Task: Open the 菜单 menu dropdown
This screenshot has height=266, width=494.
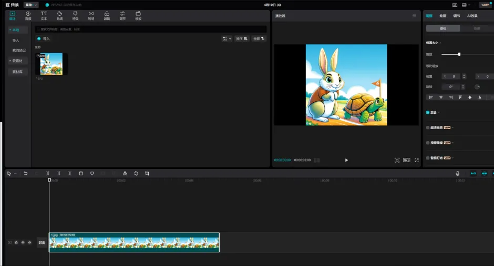Action: click(30, 5)
